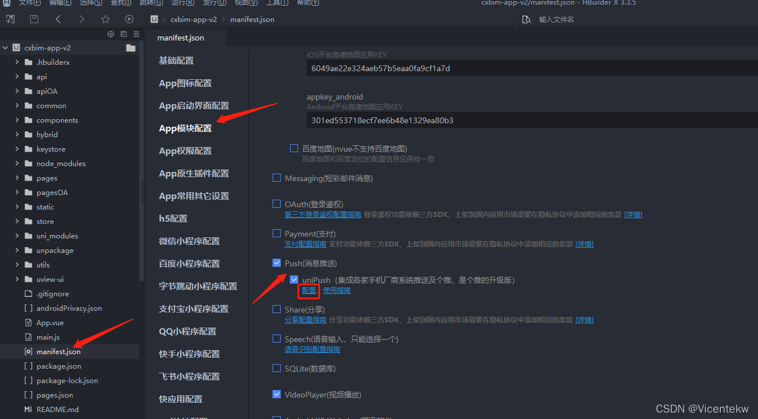Expand the pages folder
The height and width of the screenshot is (419, 758).
(17, 178)
